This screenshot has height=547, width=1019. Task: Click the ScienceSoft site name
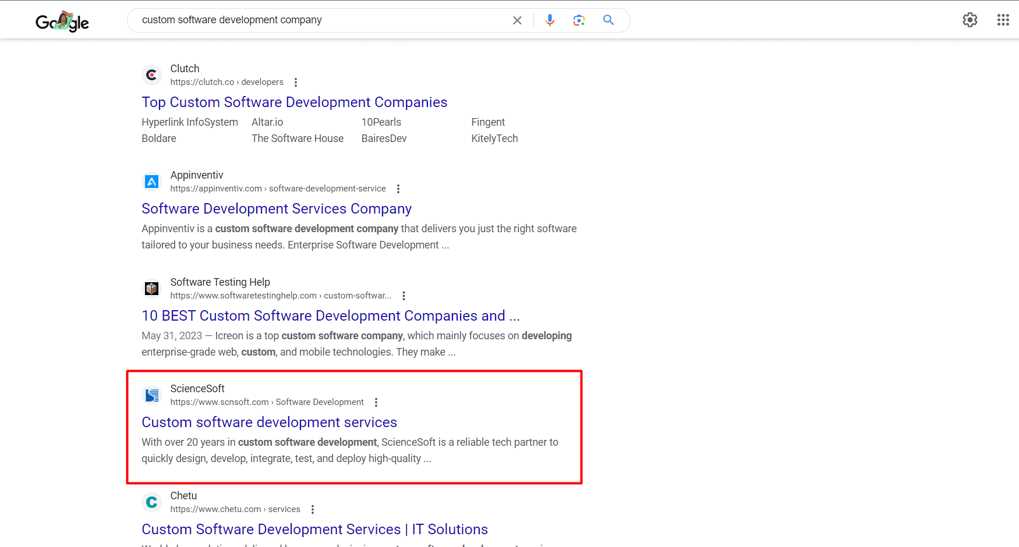point(197,389)
